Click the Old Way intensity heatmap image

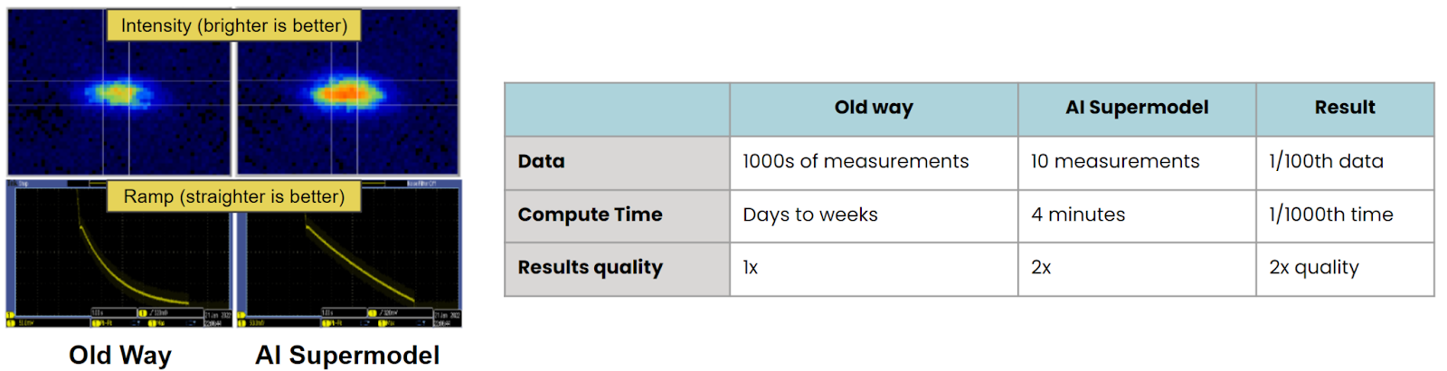coord(119,92)
